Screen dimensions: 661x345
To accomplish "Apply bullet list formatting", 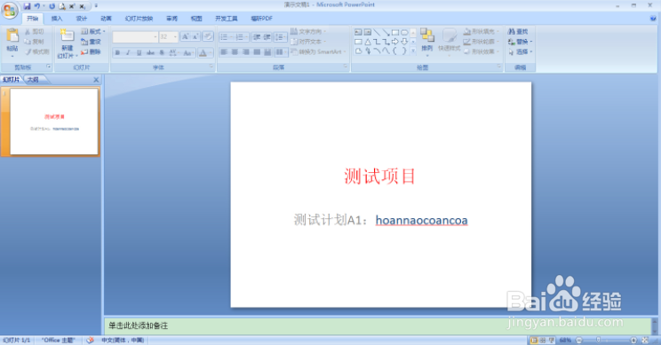I will (227, 37).
